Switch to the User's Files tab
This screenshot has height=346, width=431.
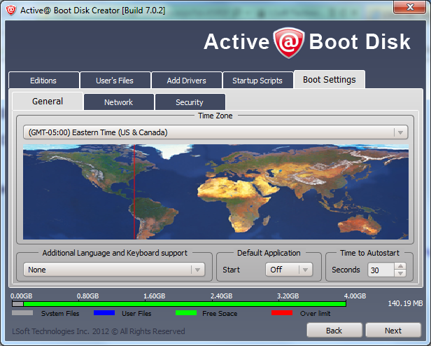pyautogui.click(x=115, y=81)
